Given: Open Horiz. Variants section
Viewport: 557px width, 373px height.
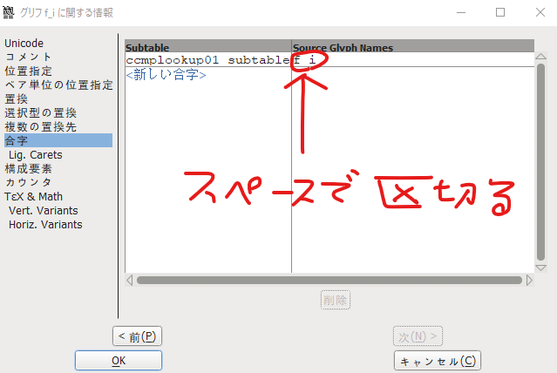Looking at the screenshot, I should click(45, 225).
